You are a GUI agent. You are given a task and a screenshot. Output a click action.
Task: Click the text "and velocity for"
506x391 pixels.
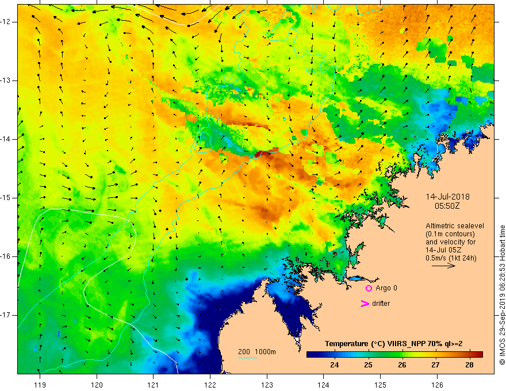coord(450,242)
